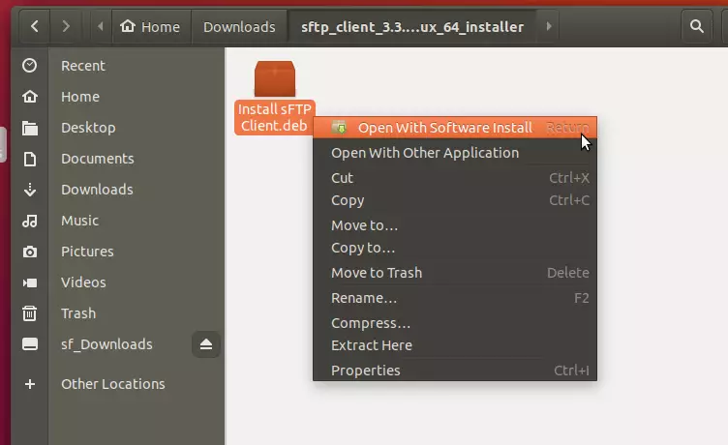This screenshot has width=728, height=445.
Task: Open Downloads label in the sidebar
Action: (x=97, y=190)
